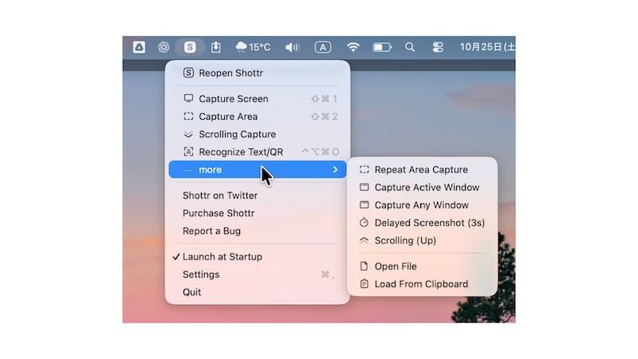Choose Scrolling Capture from the menu

(237, 134)
